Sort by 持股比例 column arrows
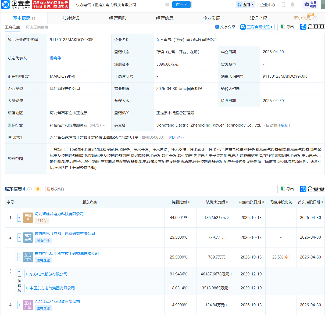This screenshot has width=325, height=316. [189, 202]
